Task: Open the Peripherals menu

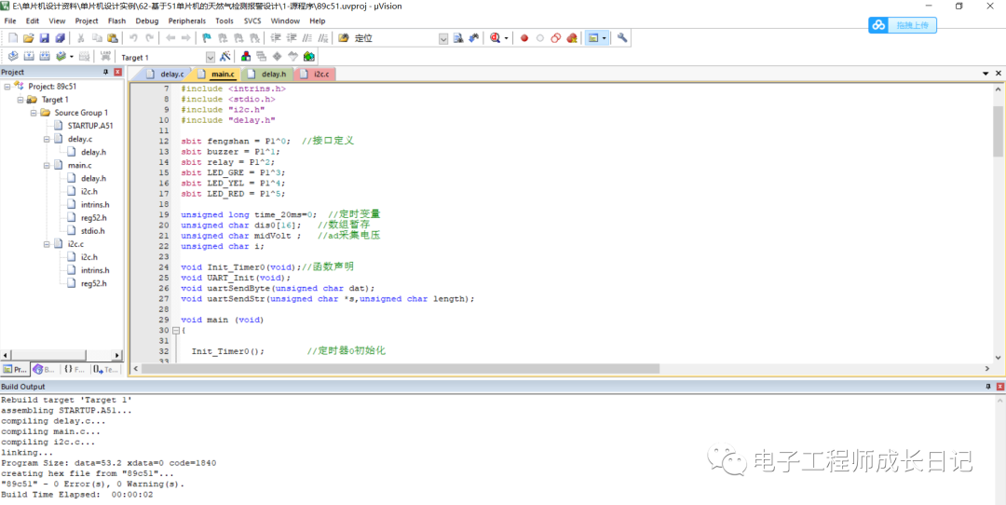Action: pos(186,20)
